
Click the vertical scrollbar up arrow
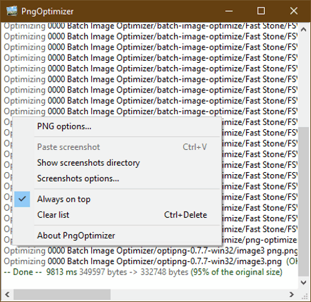pos(303,30)
